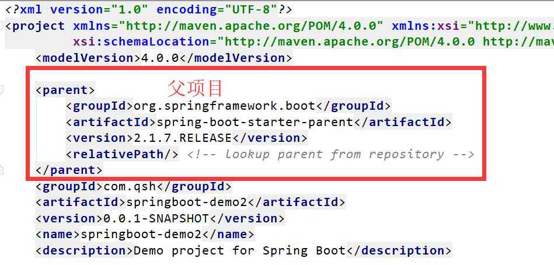This screenshot has width=554, height=265.
Task: Click the xmlns:xsi attribute name
Action: pyautogui.click(x=426, y=26)
